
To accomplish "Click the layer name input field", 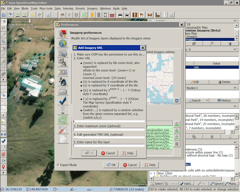I will pyautogui.click(x=109, y=145).
